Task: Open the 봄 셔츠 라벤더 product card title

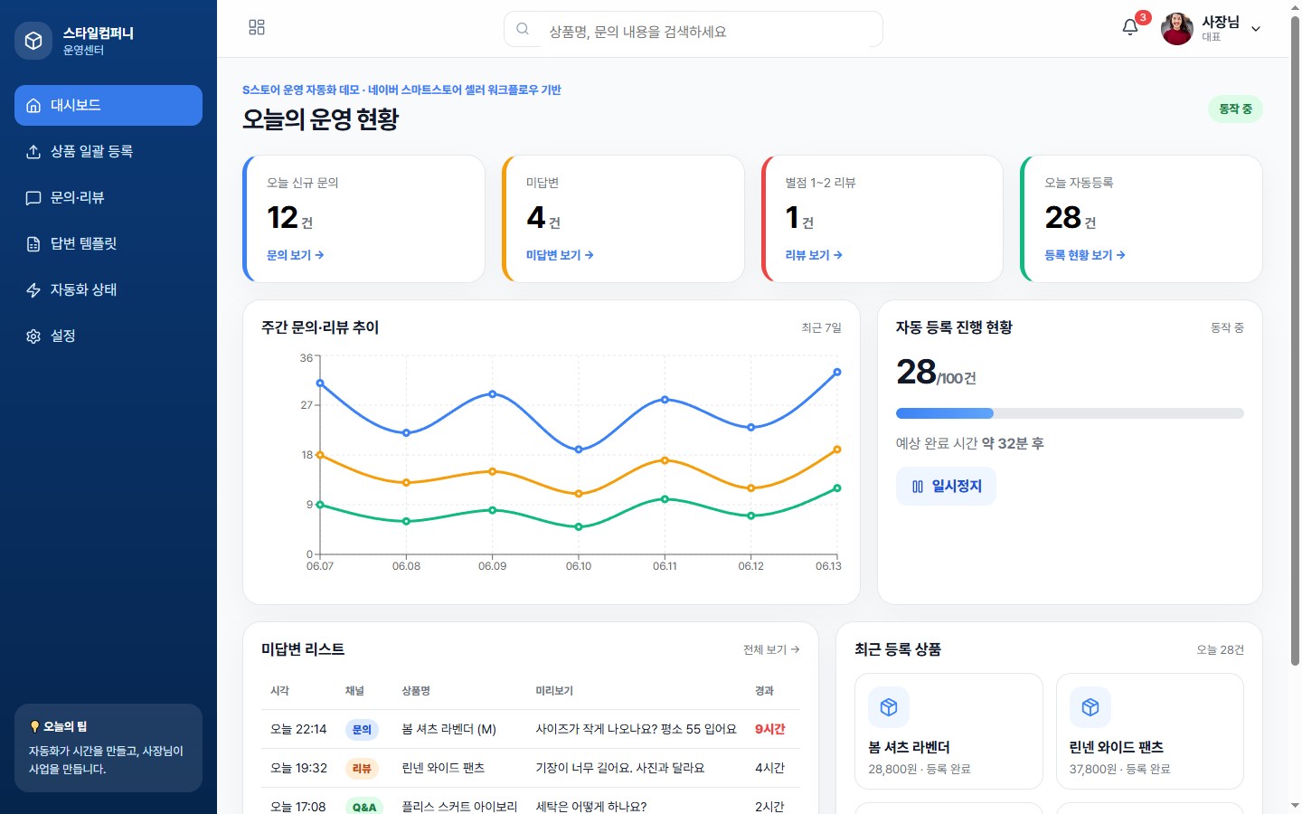Action: tap(909, 747)
